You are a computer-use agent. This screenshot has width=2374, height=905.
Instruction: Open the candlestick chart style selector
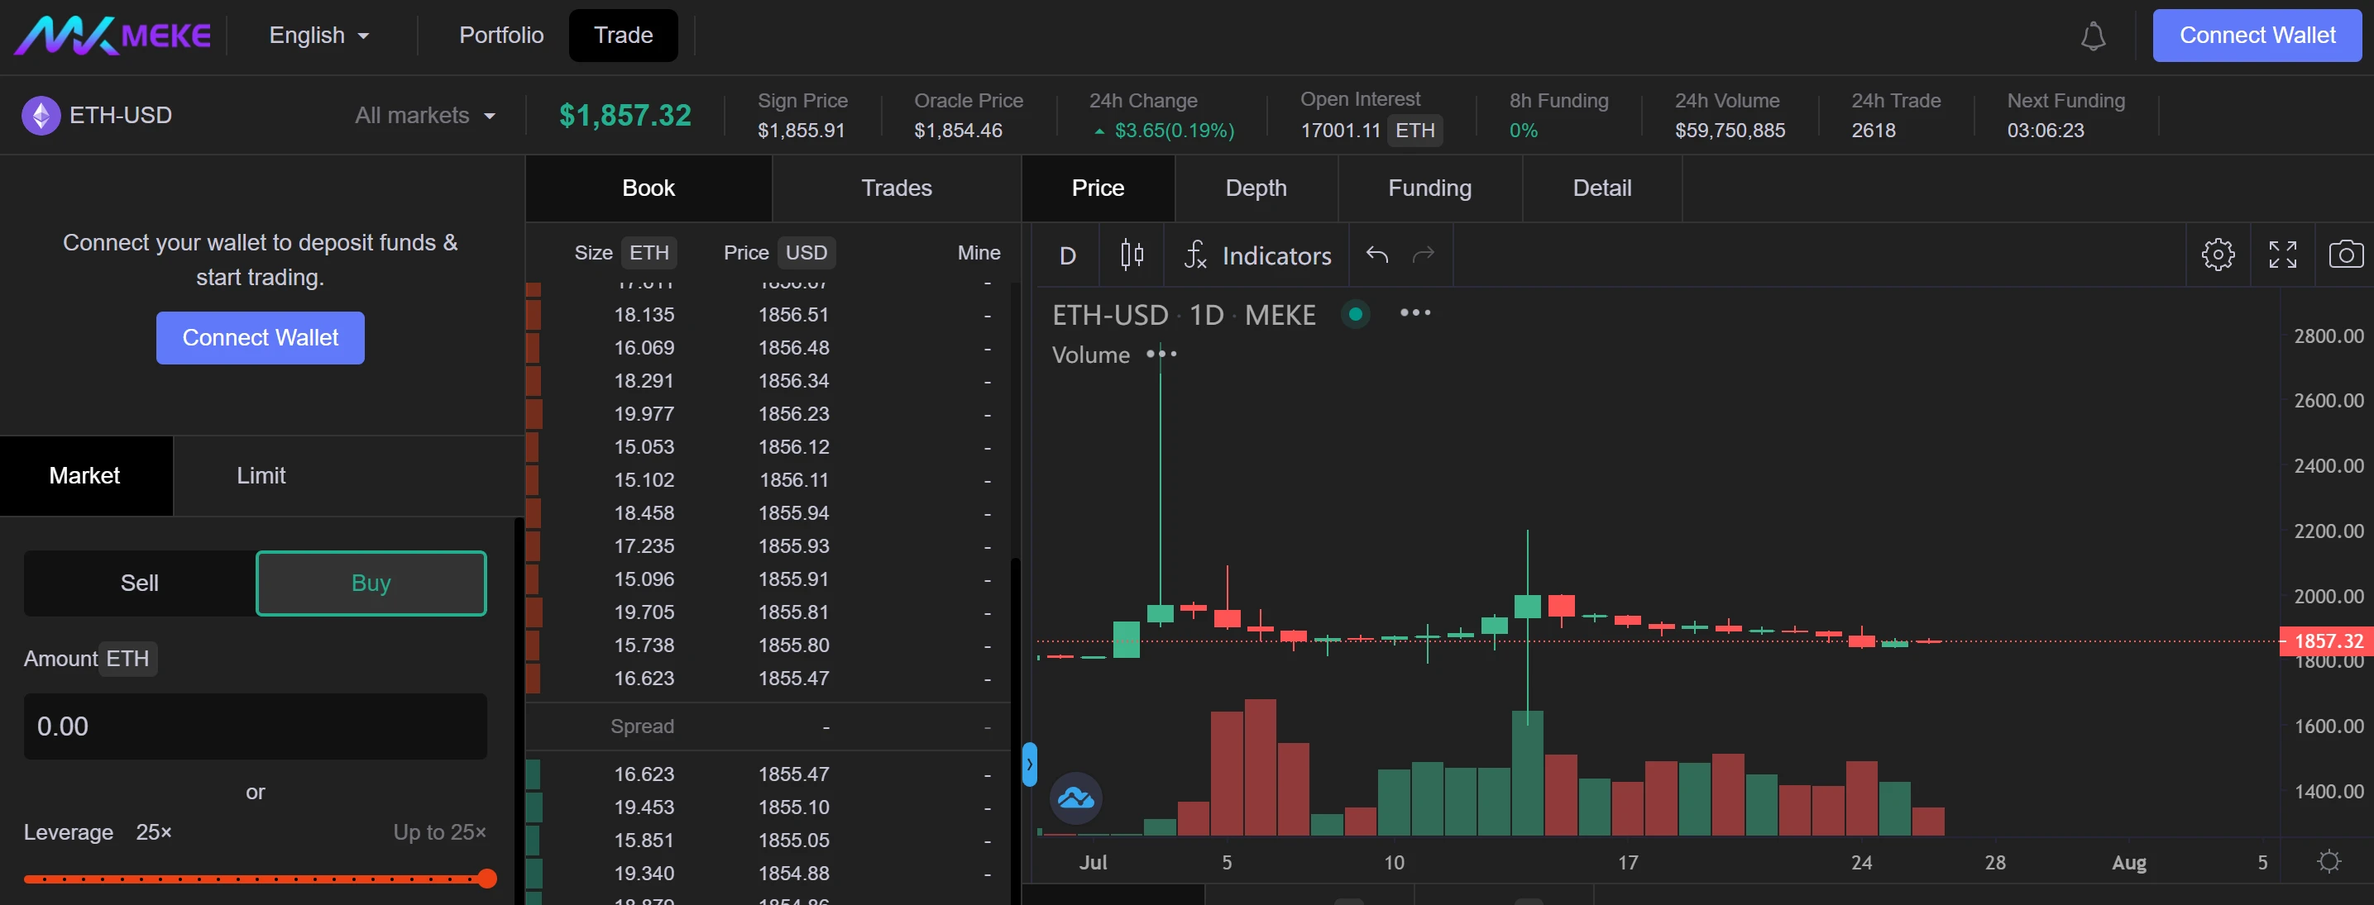1132,254
